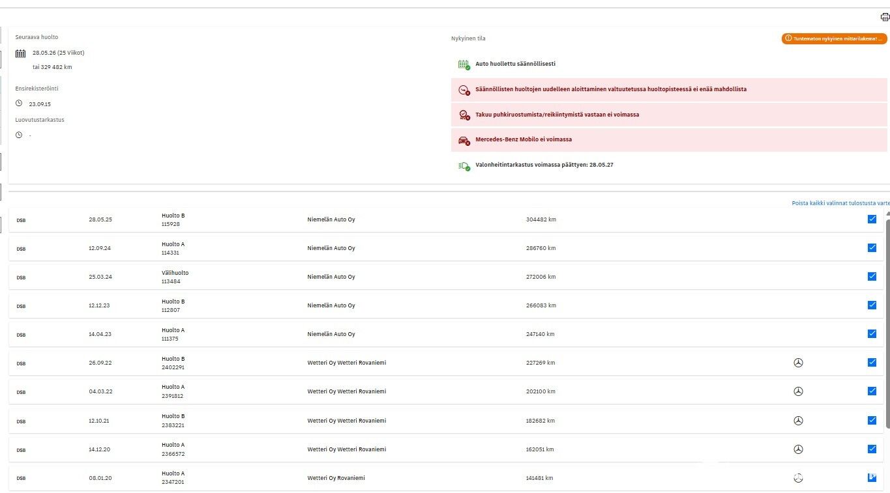Viewport: 890px width, 493px height.
Task: Click 'Poista kaikki valinnat tulostusta varten' link
Action: [840, 203]
